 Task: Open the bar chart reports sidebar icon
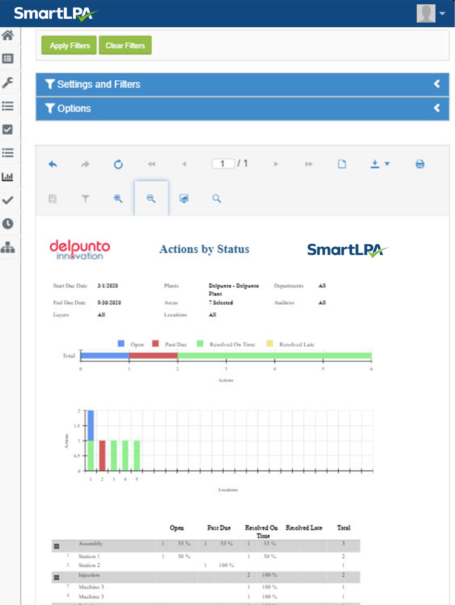(x=8, y=176)
